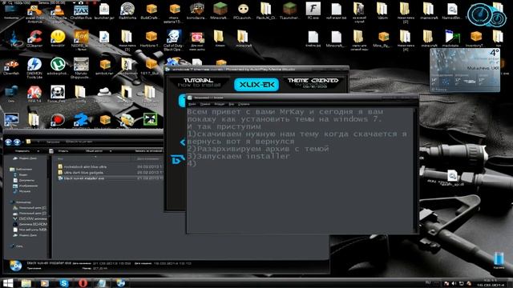This screenshot has height=288, width=513.
Task: Open the BuildCraft archive icon
Action: [151, 12]
